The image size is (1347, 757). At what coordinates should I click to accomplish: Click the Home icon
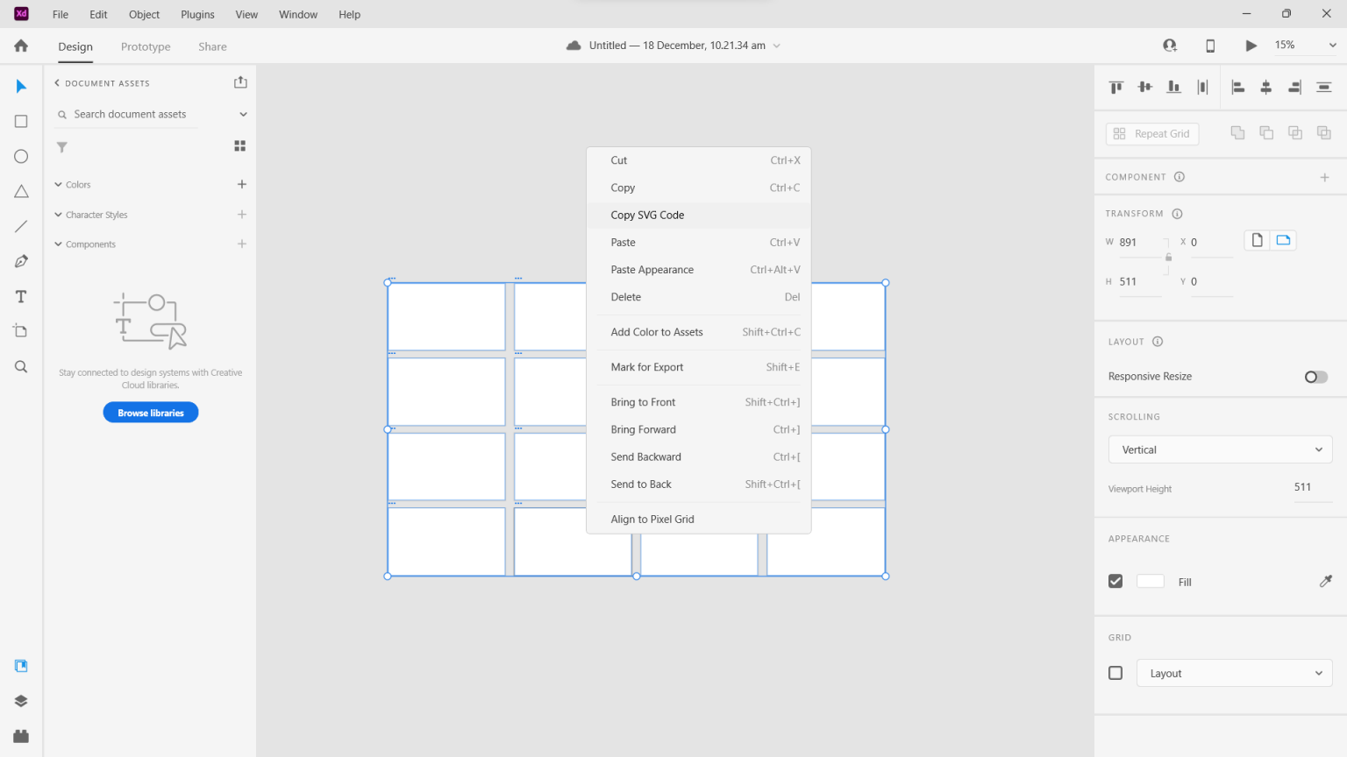(x=20, y=45)
